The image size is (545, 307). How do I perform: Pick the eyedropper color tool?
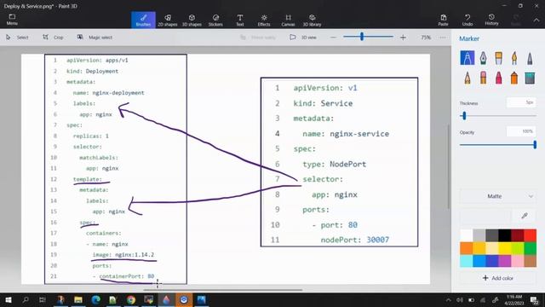coord(525,216)
